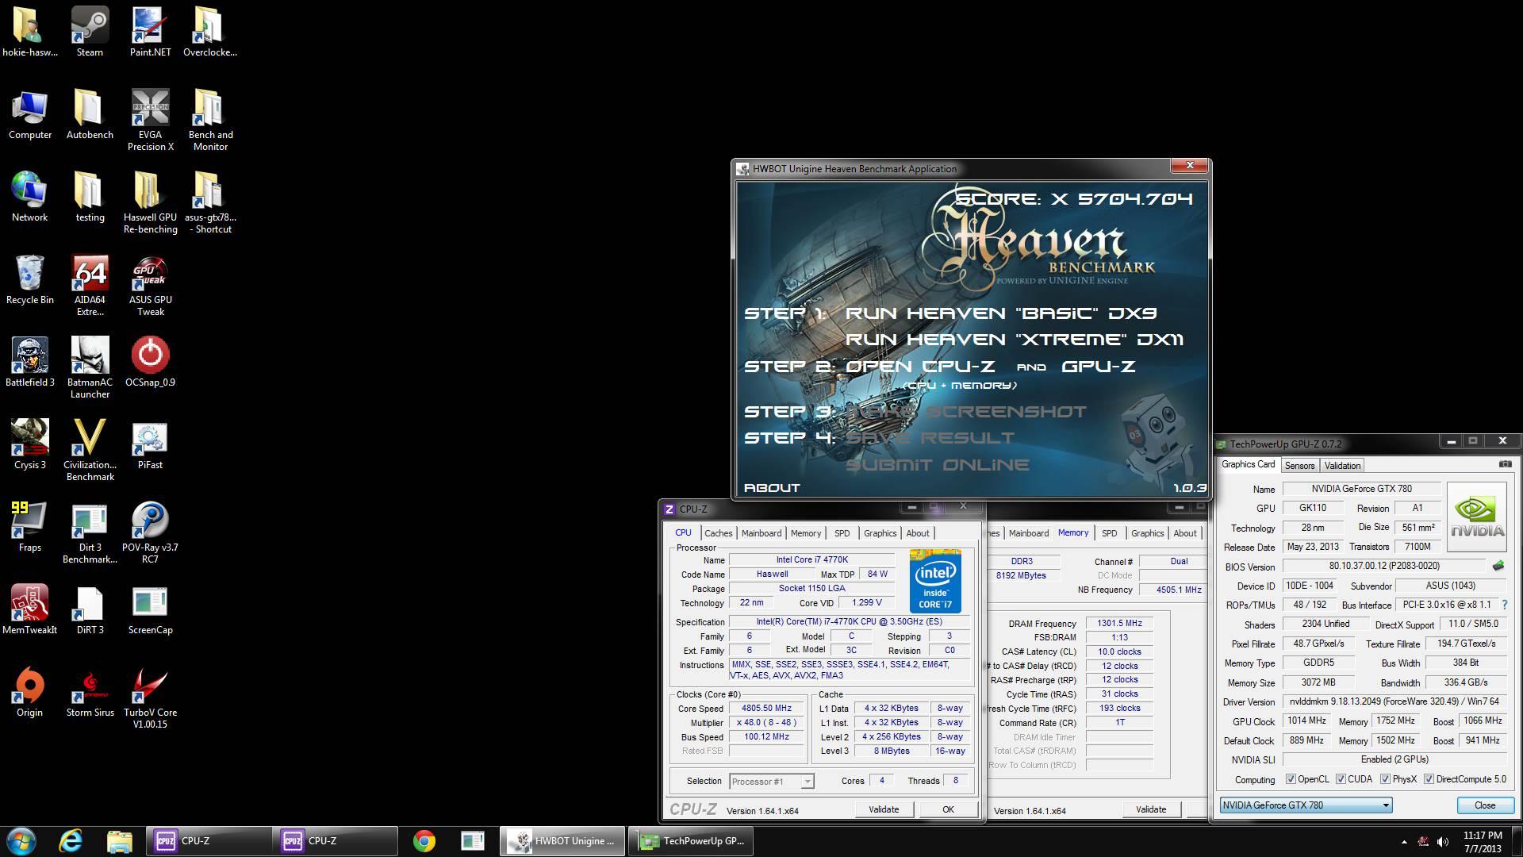Click ABOUT in the Heaven Benchmark app
This screenshot has height=857, width=1523.
pos(772,488)
